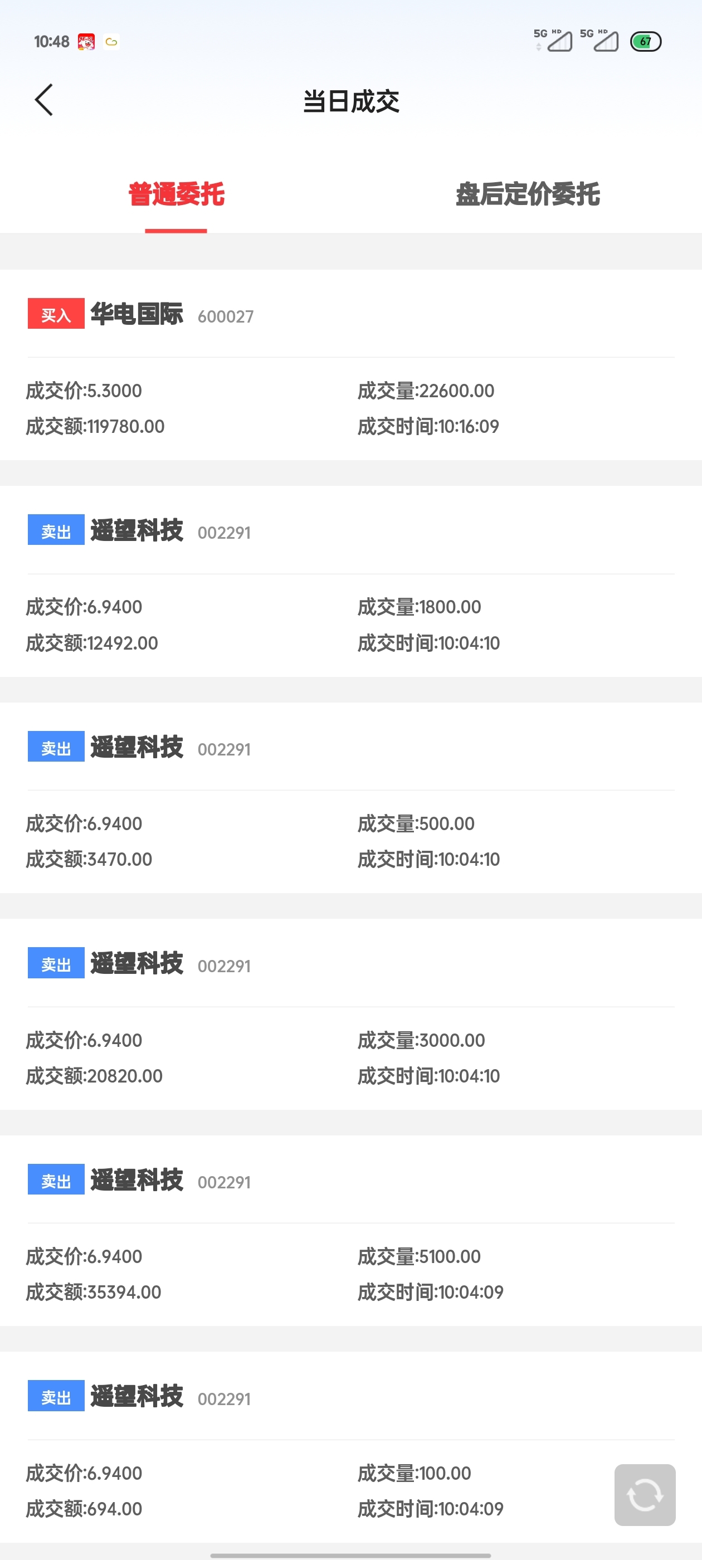Tap 卖出 tag on the 1800.00 volume trade

(56, 530)
